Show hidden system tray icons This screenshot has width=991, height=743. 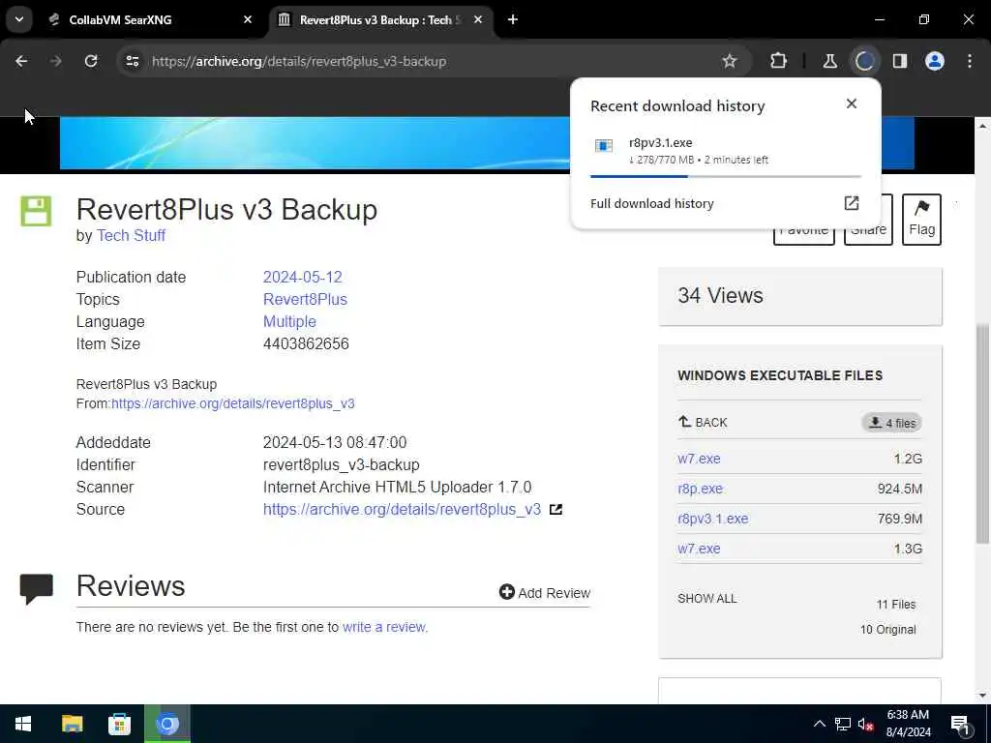[x=819, y=724]
